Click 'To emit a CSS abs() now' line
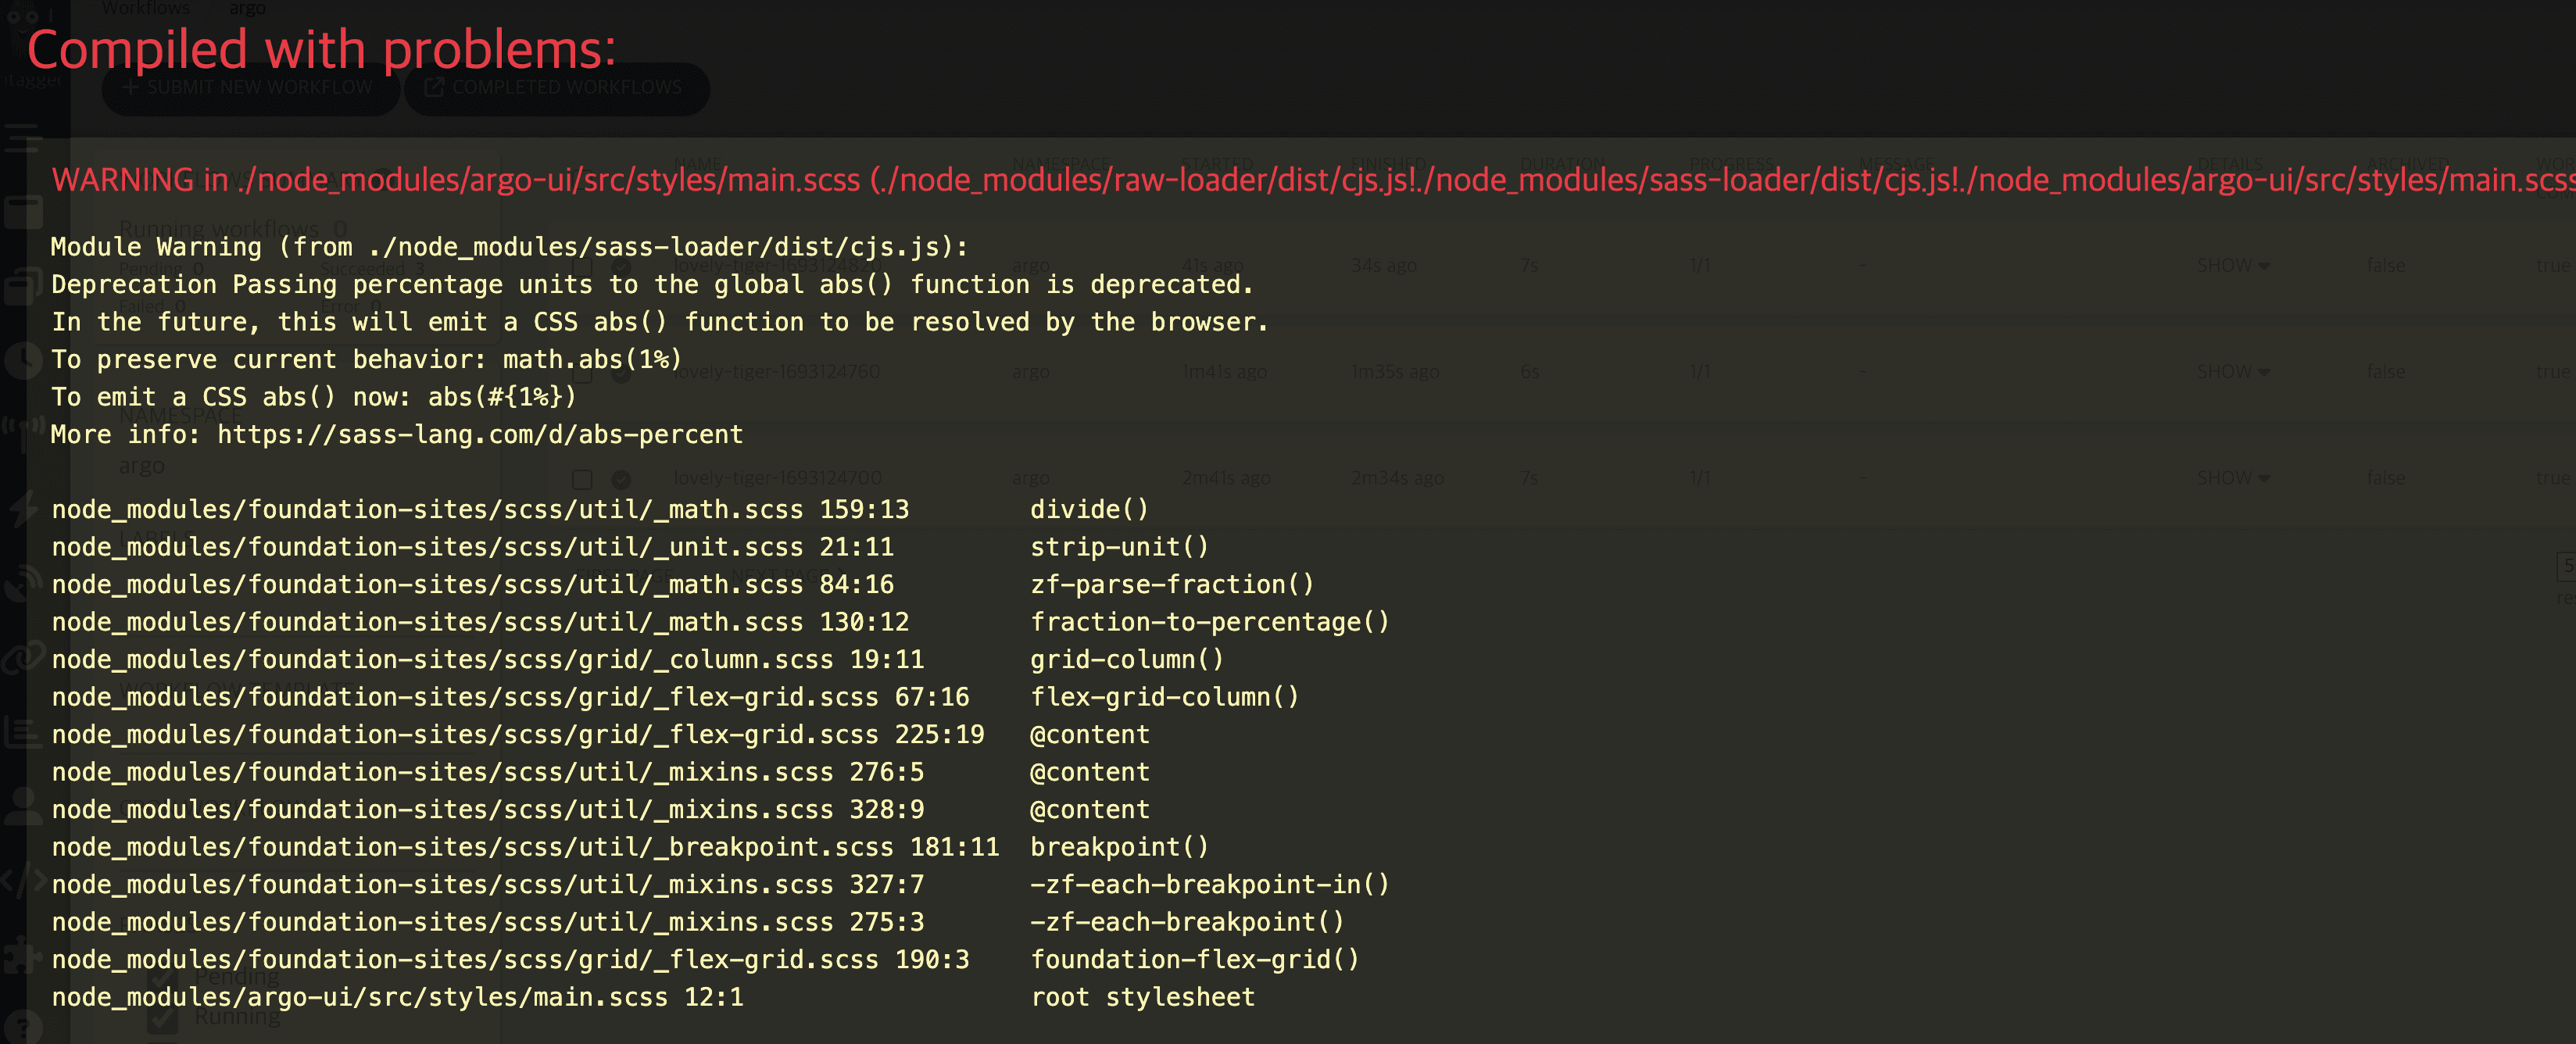This screenshot has height=1044, width=2576. 314,397
